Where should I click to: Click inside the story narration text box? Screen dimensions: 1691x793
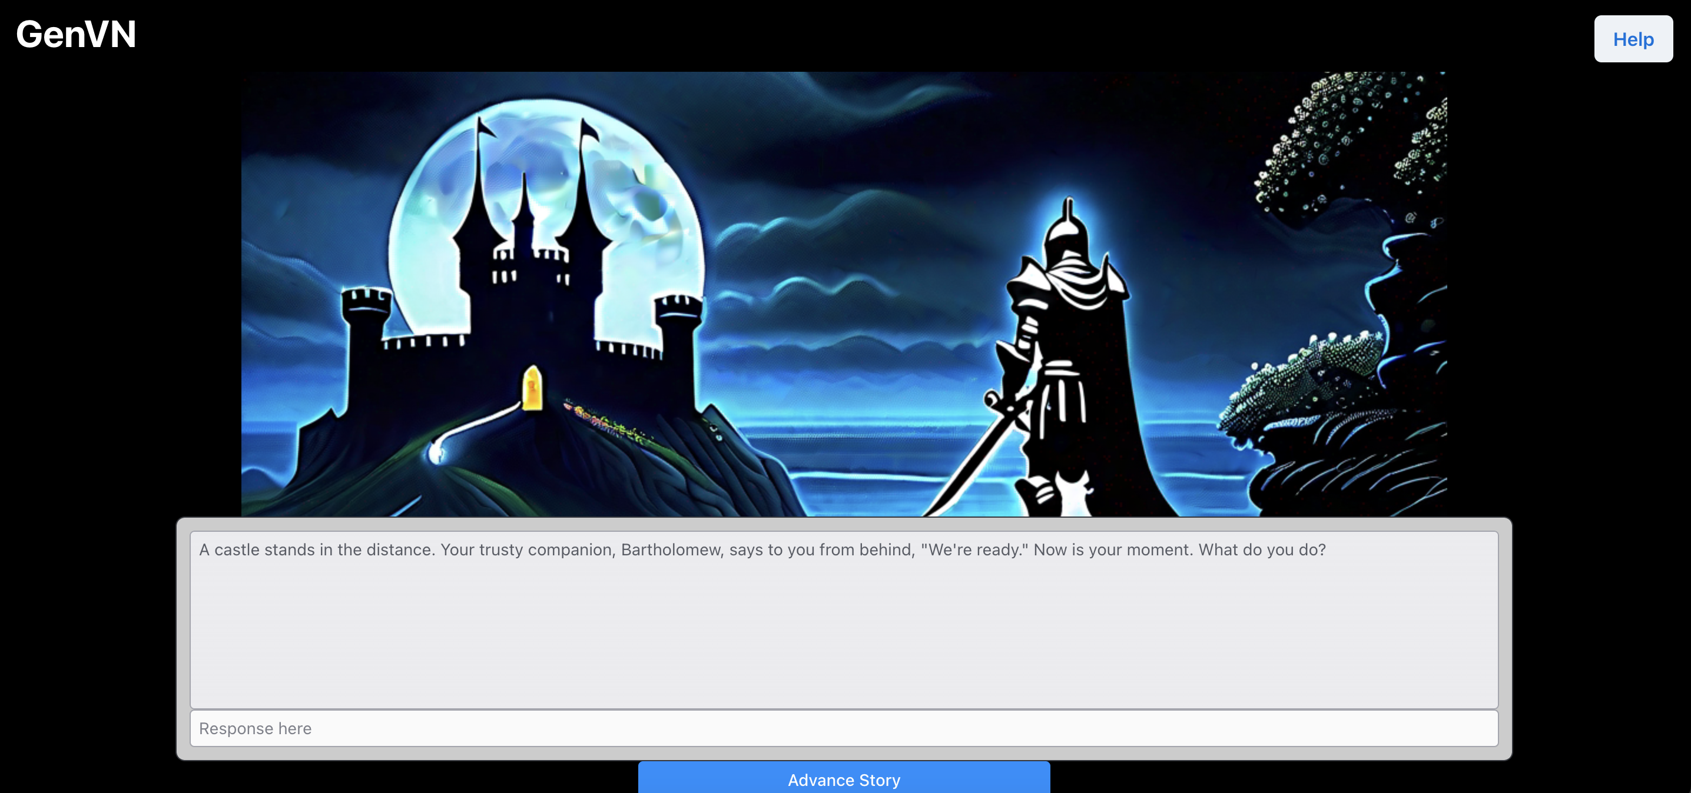pyautogui.click(x=844, y=623)
